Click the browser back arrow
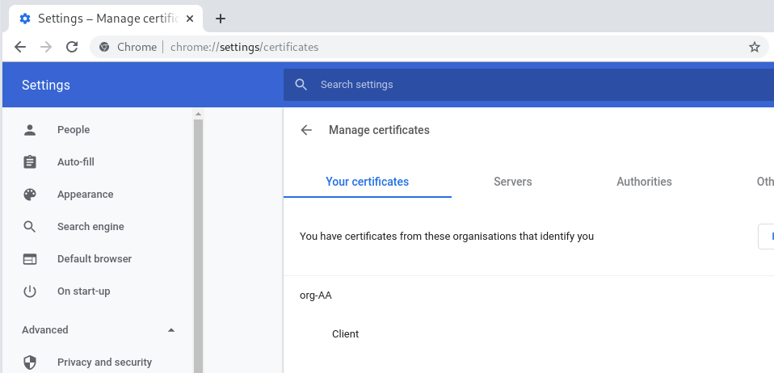 click(x=20, y=47)
